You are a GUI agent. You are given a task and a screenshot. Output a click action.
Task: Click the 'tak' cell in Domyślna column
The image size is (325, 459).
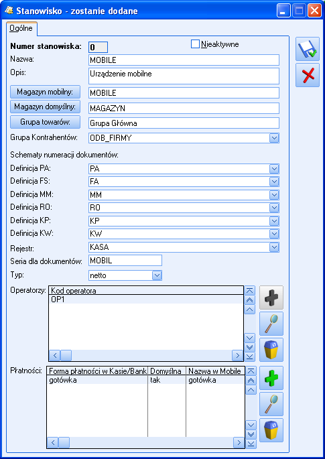(167, 380)
